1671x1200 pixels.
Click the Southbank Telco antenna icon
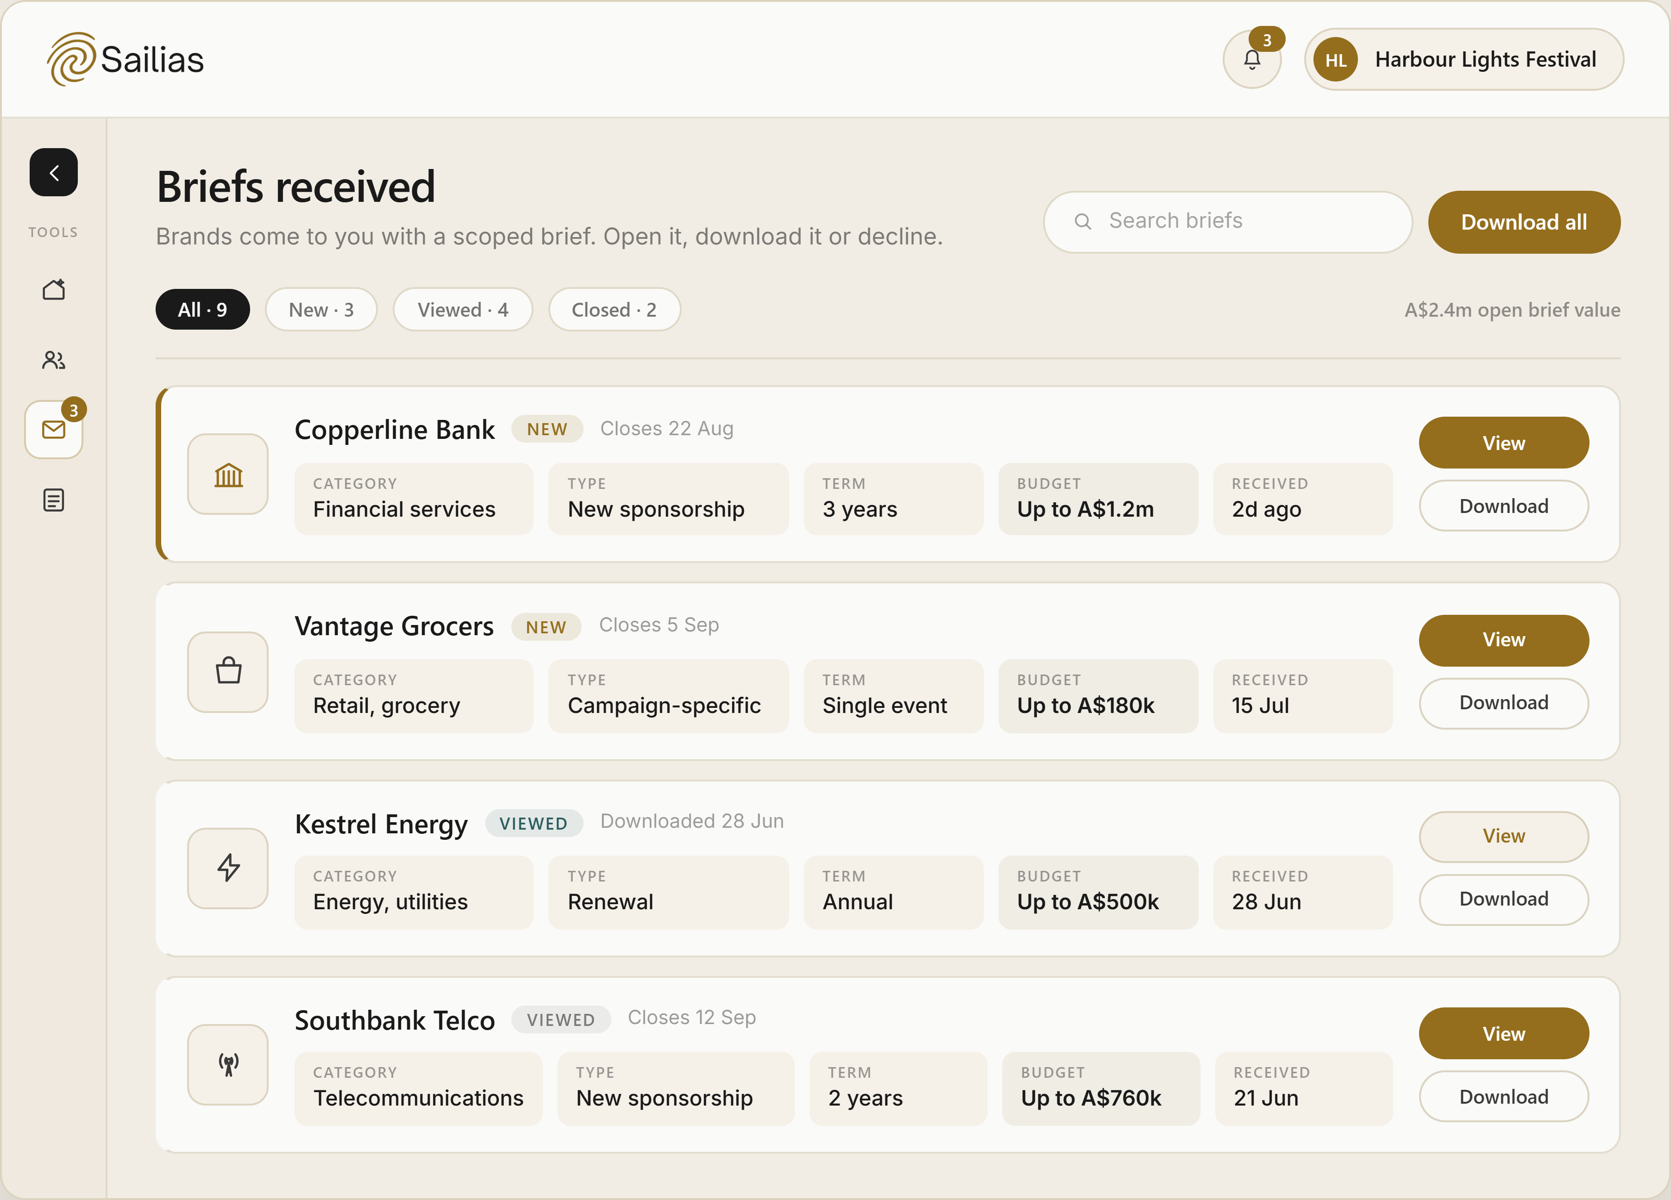pos(228,1064)
